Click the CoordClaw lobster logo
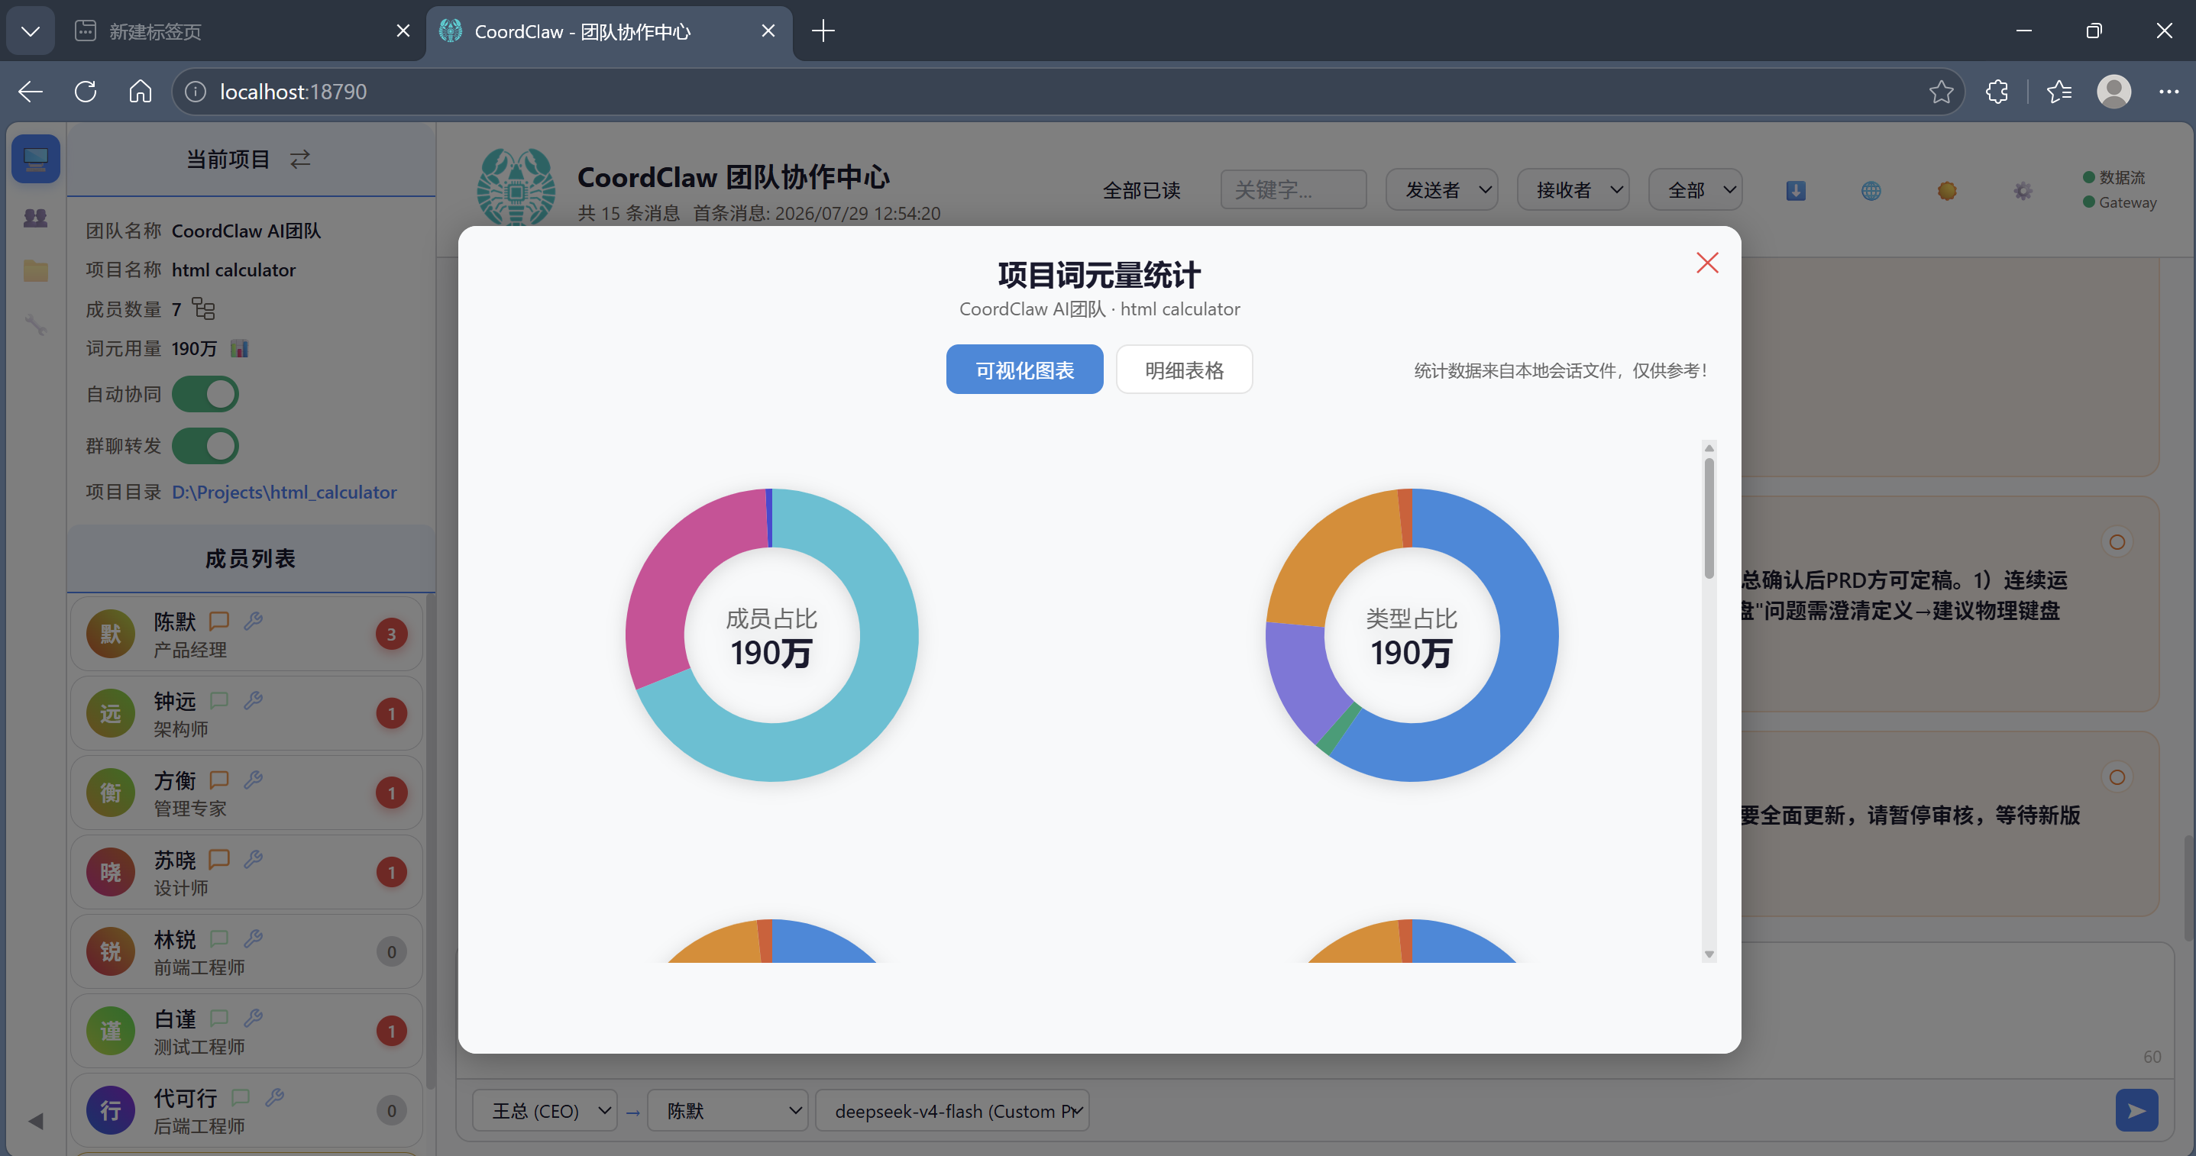 [516, 187]
